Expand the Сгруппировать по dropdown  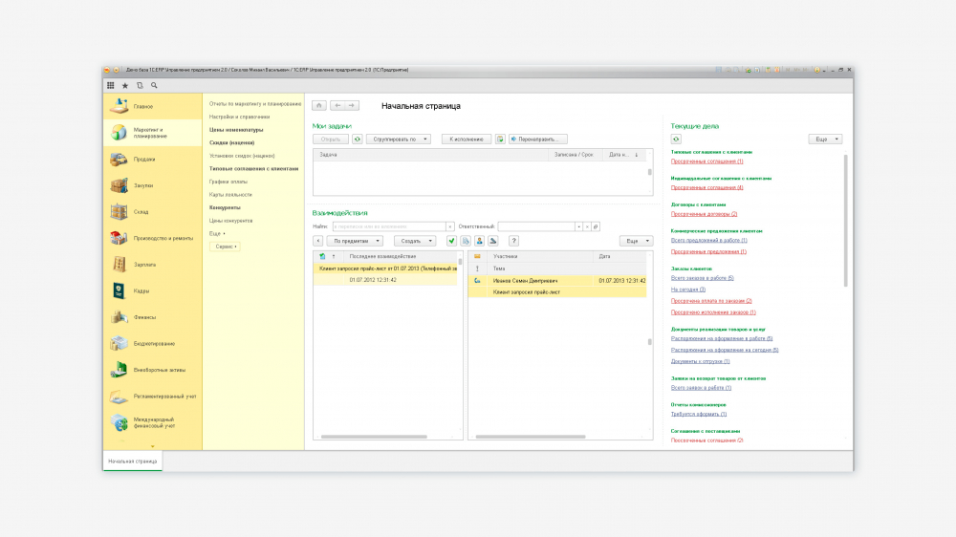click(x=399, y=139)
